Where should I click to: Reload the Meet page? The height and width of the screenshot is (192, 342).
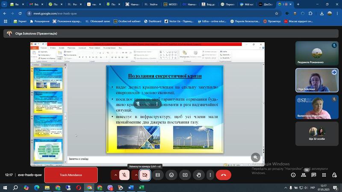click(20, 14)
